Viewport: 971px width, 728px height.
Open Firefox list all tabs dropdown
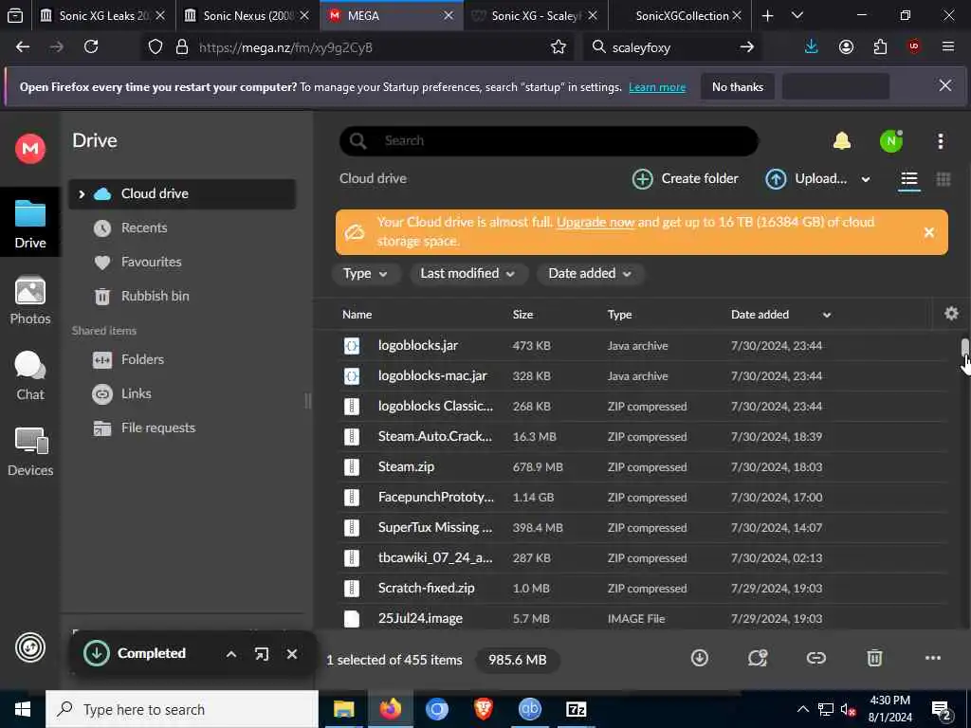point(797,15)
